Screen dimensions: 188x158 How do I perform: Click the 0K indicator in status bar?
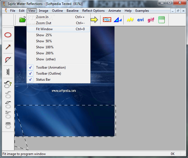(x=173, y=154)
